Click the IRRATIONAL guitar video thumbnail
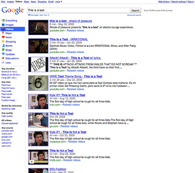Viewport: 195px width, 173px height. (38, 46)
